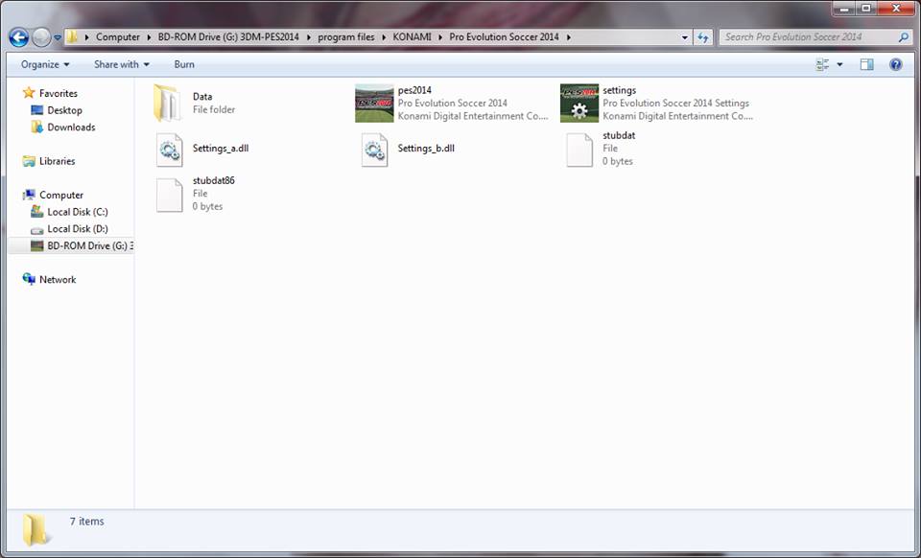Expand the arrow after Computer breadcrumb

pyautogui.click(x=150, y=37)
